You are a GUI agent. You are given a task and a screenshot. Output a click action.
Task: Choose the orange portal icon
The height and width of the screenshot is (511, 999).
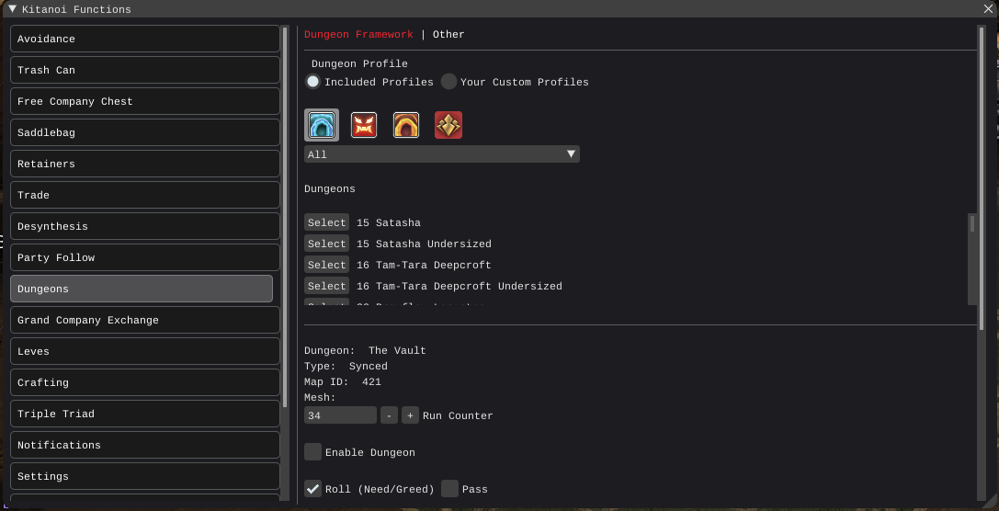[x=406, y=125]
